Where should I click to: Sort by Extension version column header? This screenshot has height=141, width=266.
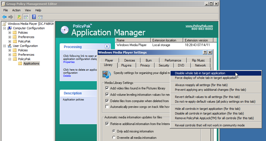[198, 40]
